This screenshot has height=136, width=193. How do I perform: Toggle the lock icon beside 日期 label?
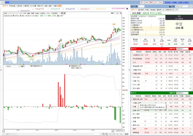click(x=170, y=7)
